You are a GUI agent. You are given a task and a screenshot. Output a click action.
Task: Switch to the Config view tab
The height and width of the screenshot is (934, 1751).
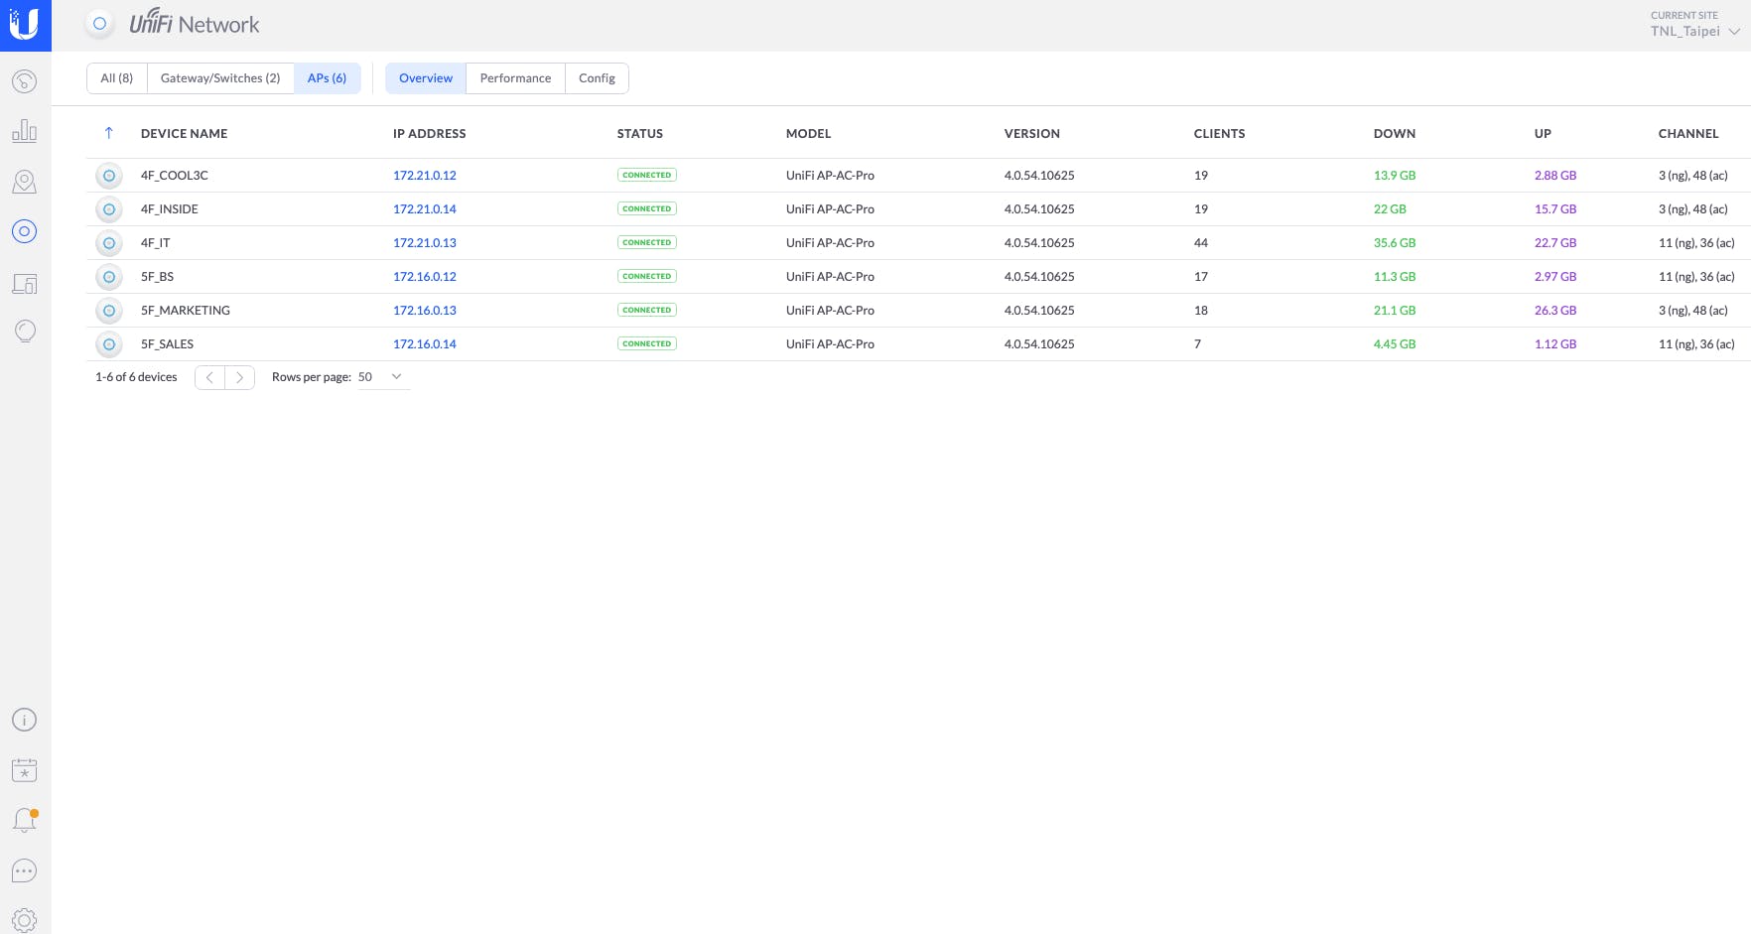click(x=597, y=78)
